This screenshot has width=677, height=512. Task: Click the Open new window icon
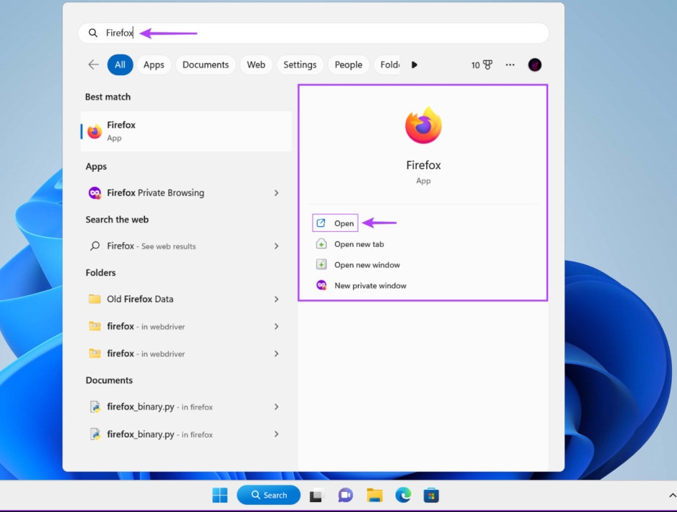pyautogui.click(x=321, y=264)
